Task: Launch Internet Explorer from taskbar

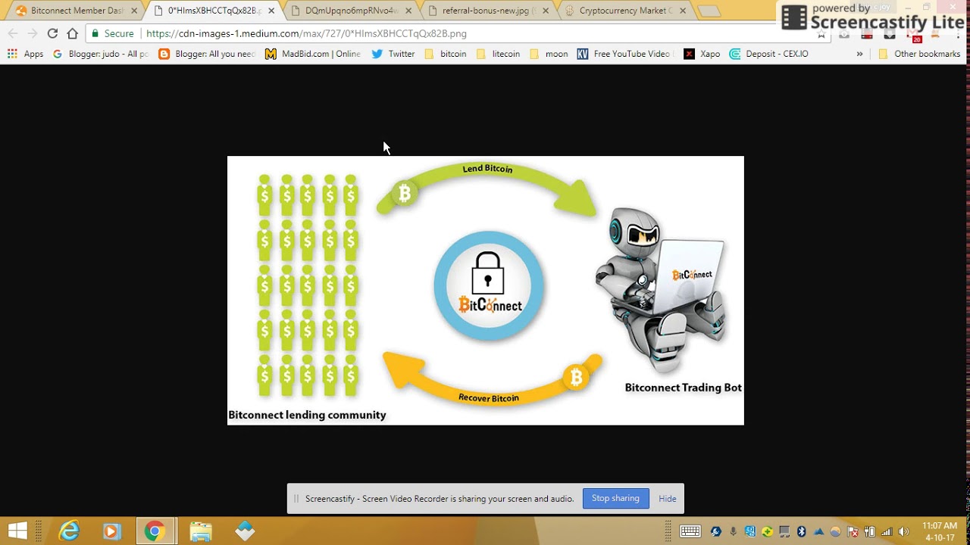Action: (x=69, y=531)
